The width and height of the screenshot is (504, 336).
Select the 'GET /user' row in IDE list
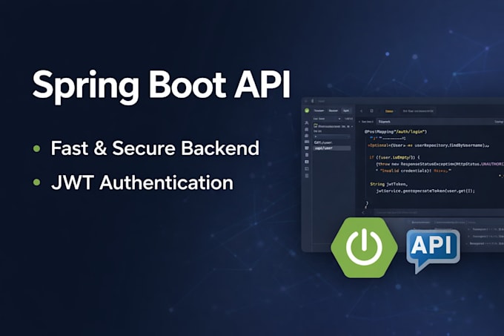(x=323, y=142)
